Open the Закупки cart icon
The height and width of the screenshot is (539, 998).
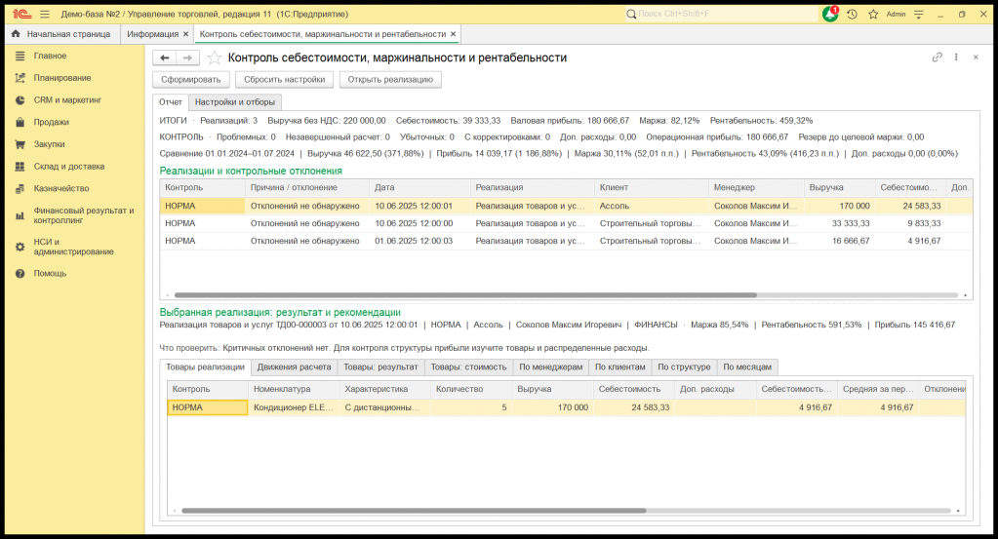pyautogui.click(x=20, y=144)
